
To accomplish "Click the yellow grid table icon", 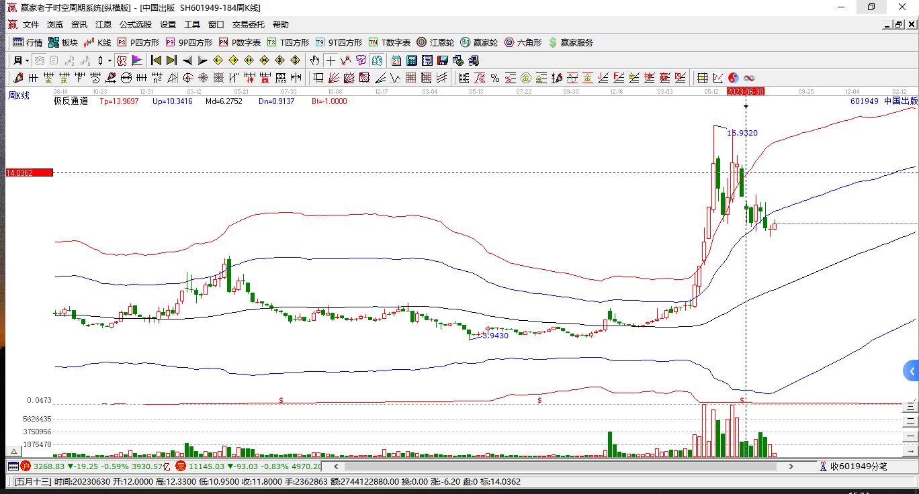I will [x=703, y=78].
